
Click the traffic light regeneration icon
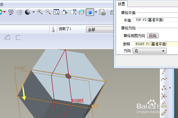pyautogui.click(x=53, y=29)
